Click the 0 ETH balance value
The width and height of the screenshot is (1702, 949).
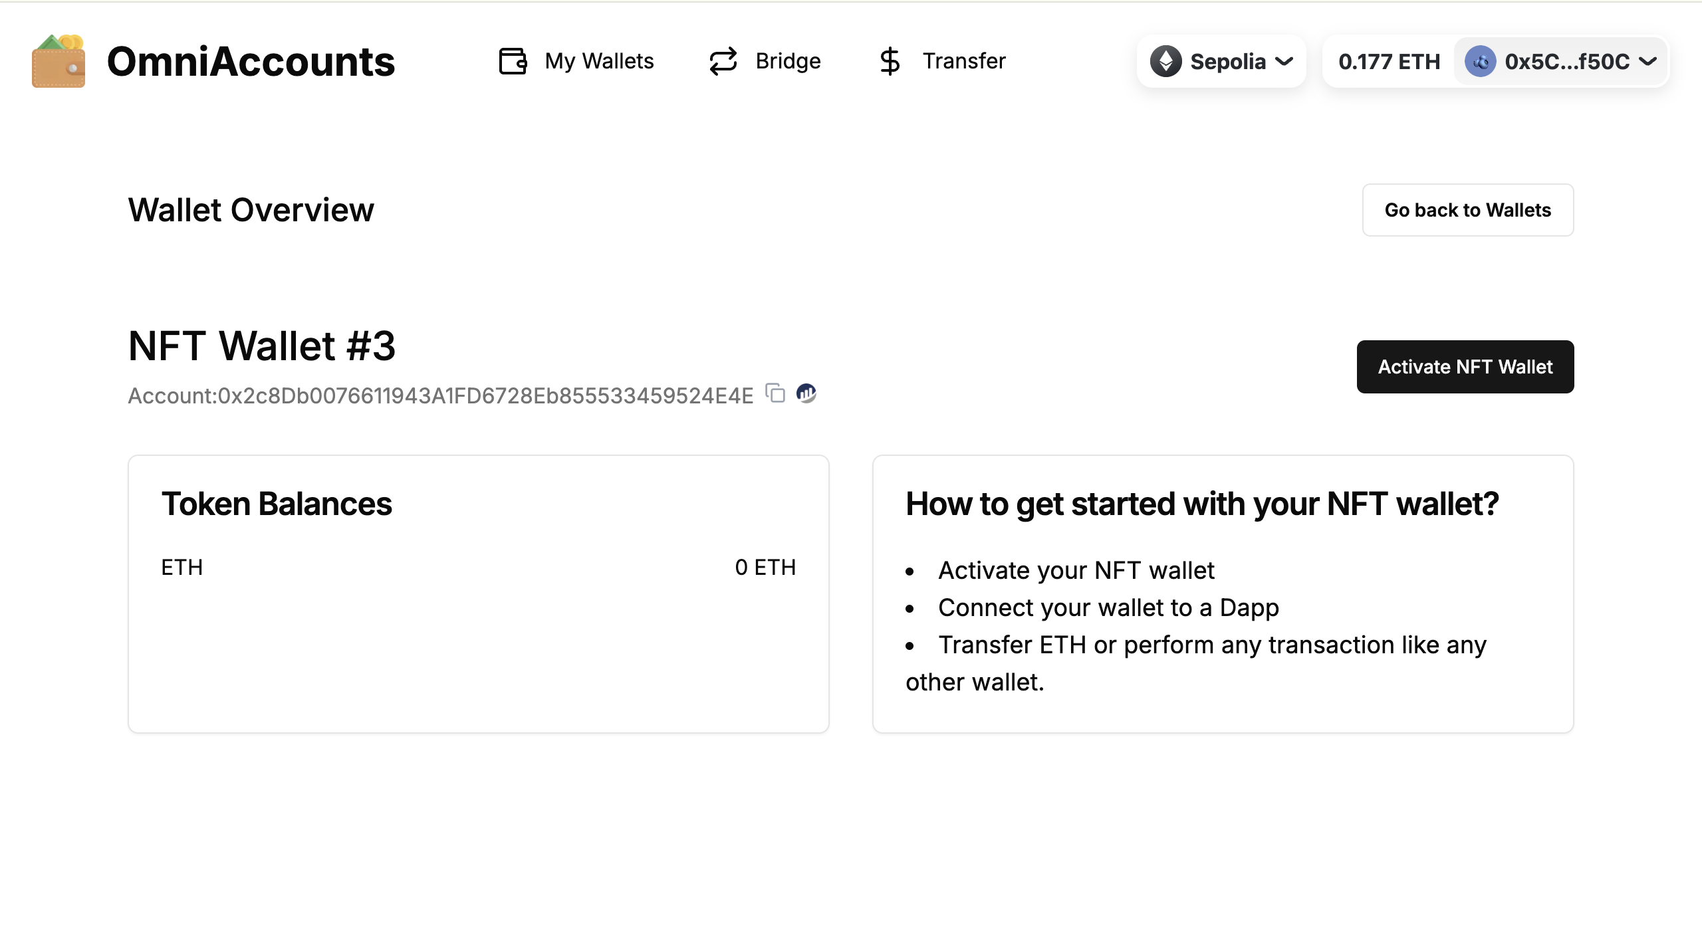765,568
